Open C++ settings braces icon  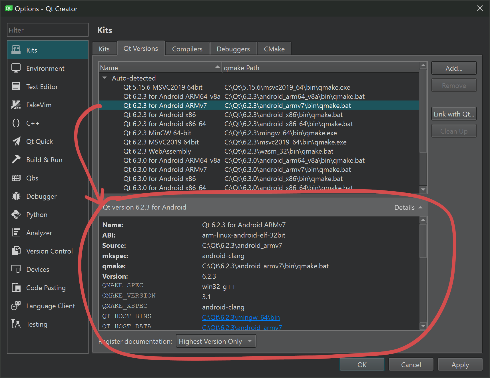[x=16, y=123]
